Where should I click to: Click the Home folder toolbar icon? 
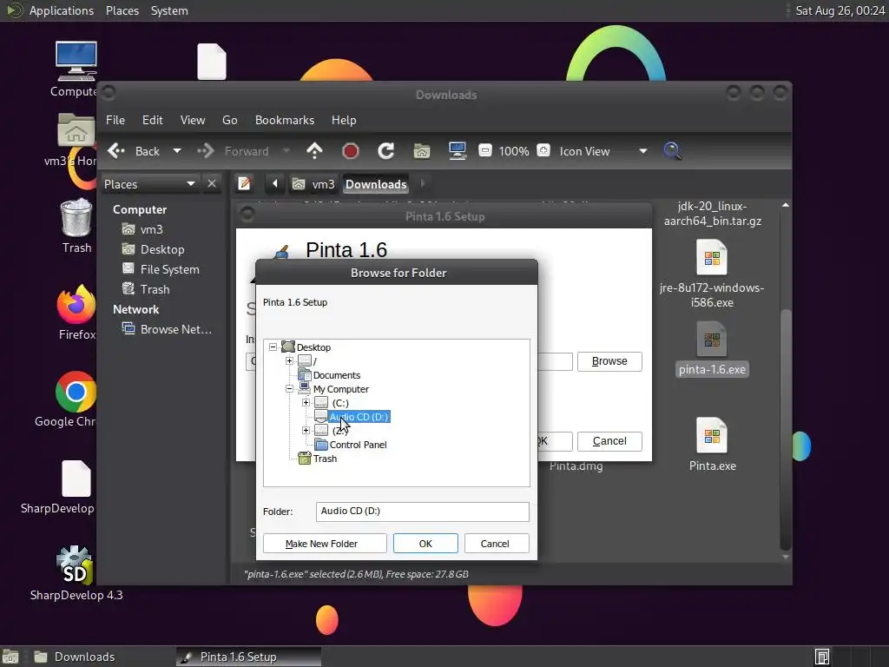pos(422,151)
